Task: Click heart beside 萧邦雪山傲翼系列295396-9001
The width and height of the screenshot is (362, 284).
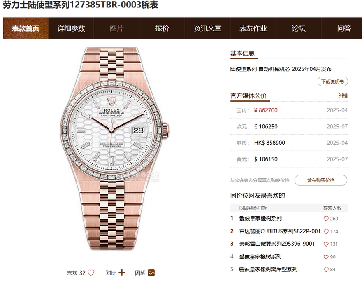Action: click(x=326, y=244)
